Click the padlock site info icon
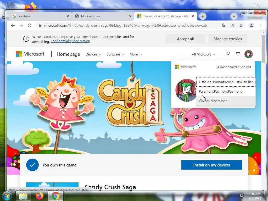Image resolution: width=268 pixels, height=201 pixels. pos(40,25)
